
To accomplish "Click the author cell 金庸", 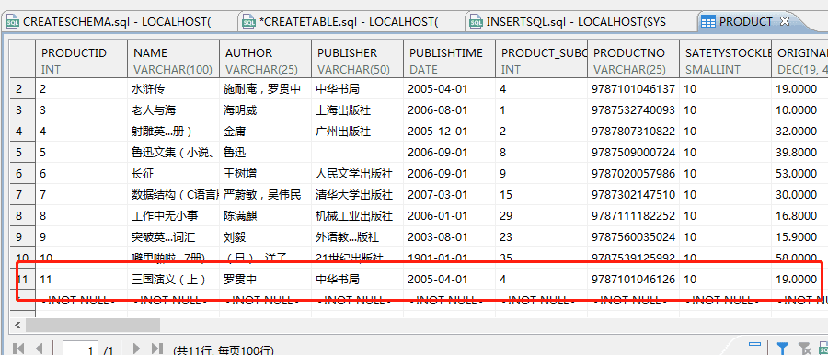I will [x=265, y=131].
